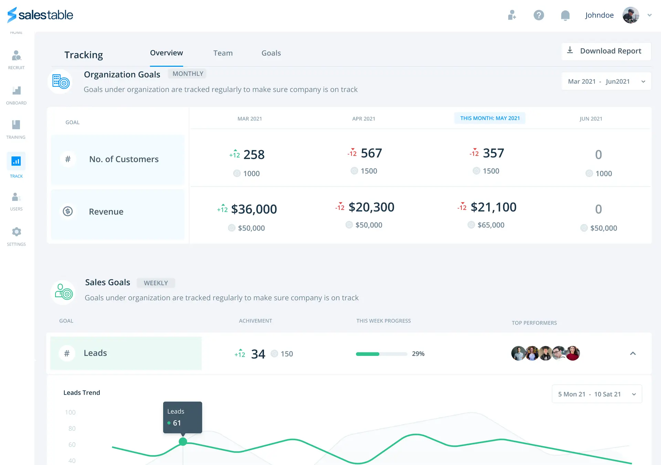Click the add user icon in header

coord(512,15)
